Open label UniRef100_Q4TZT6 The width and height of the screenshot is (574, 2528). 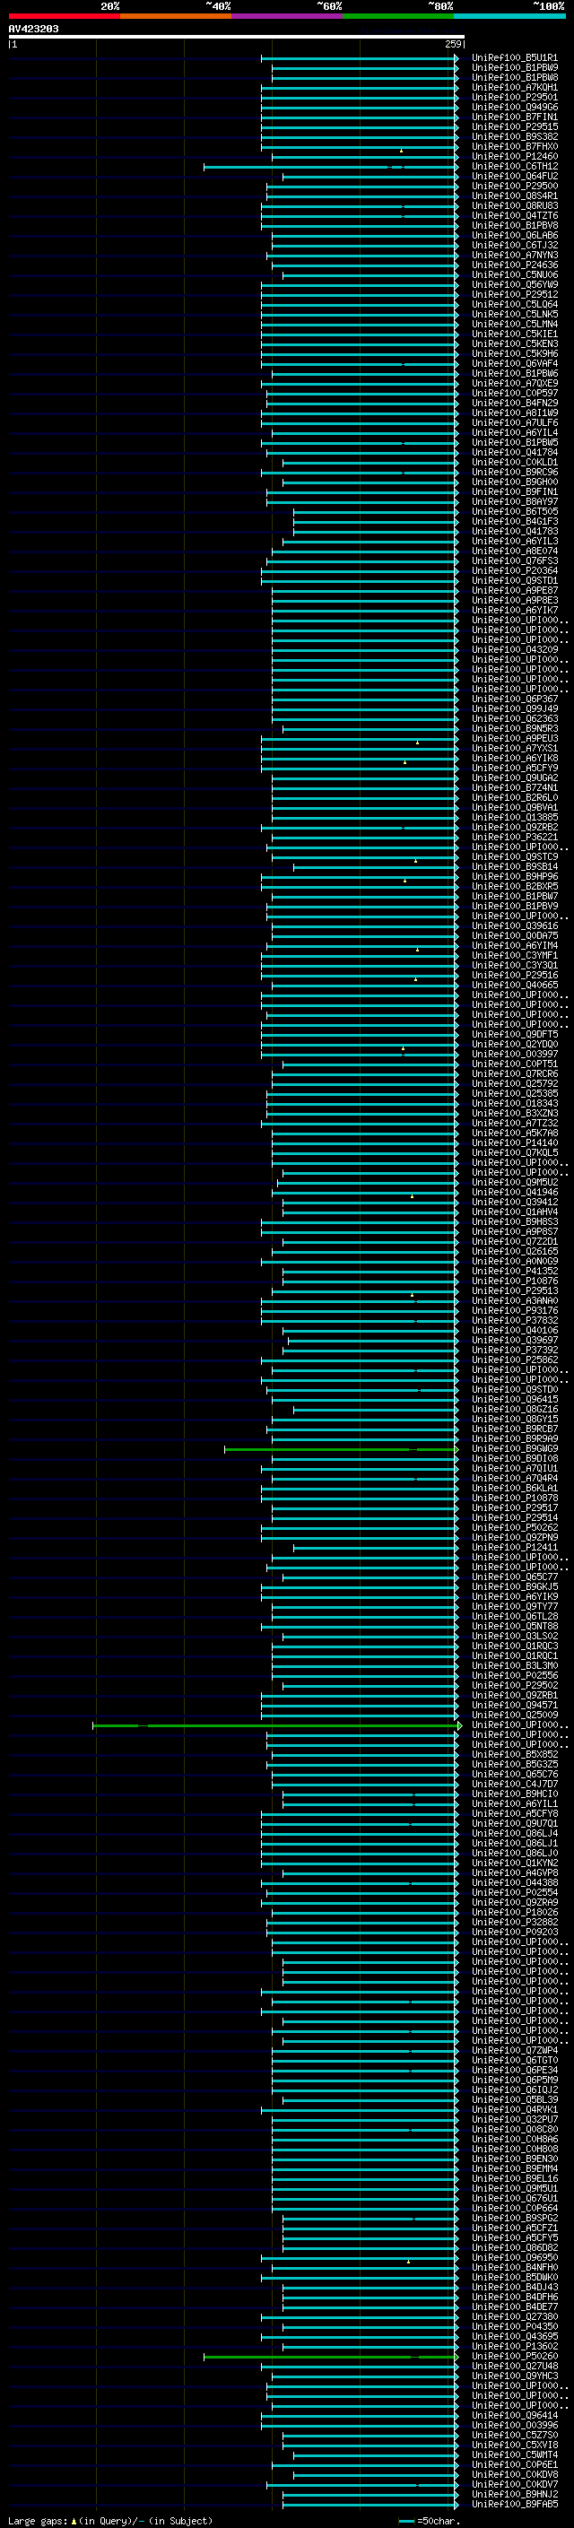[x=514, y=215]
